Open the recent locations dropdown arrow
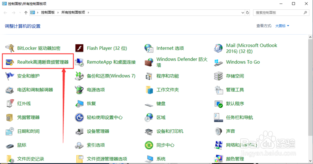313x164 pixels. (x=20, y=12)
